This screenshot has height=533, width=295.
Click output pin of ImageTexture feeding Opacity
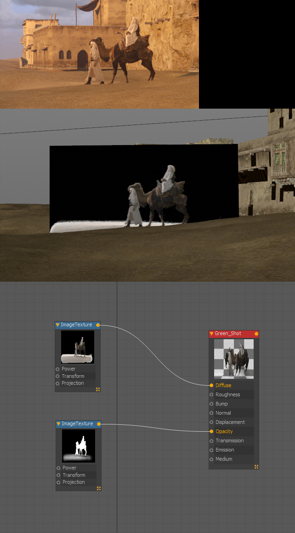coord(99,424)
